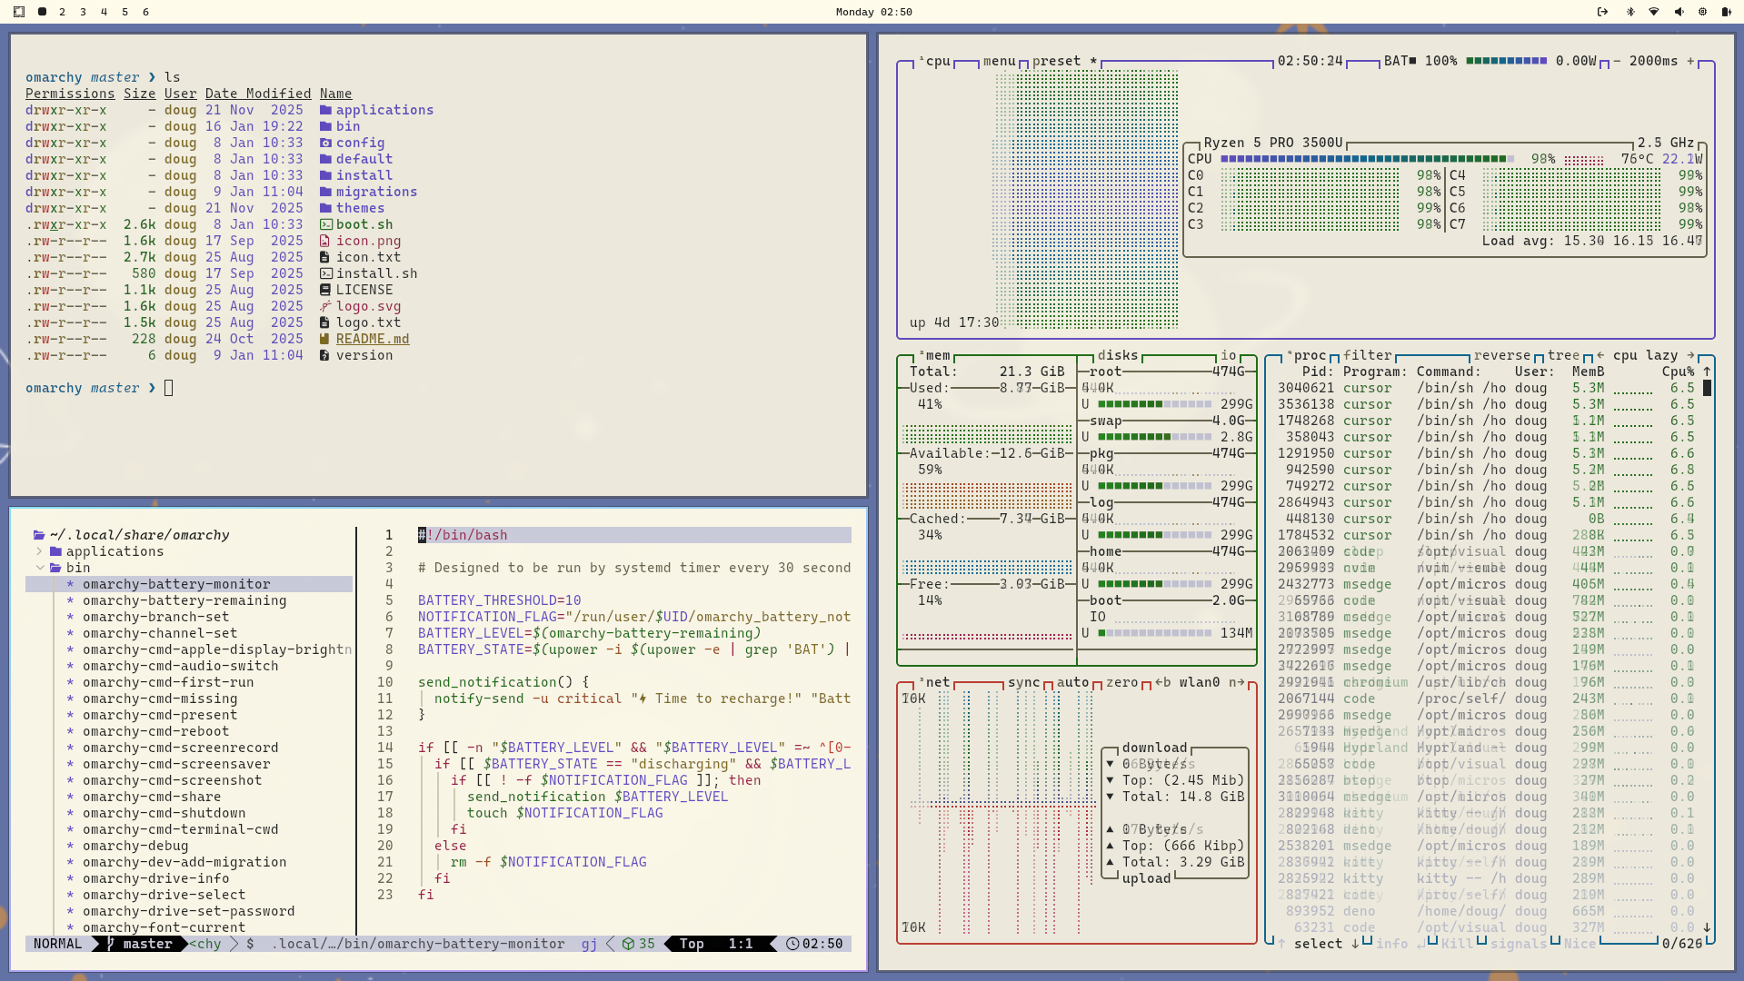The width and height of the screenshot is (1744, 981).
Task: Click the LICENSE file icon in terminal
Action: pos(325,290)
